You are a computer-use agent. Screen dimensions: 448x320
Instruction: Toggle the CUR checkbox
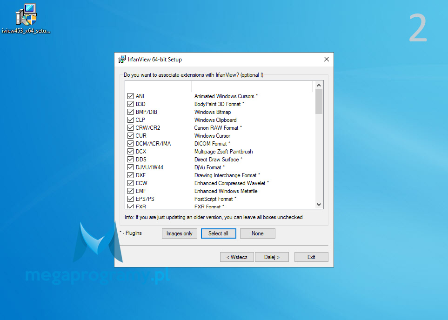(131, 136)
